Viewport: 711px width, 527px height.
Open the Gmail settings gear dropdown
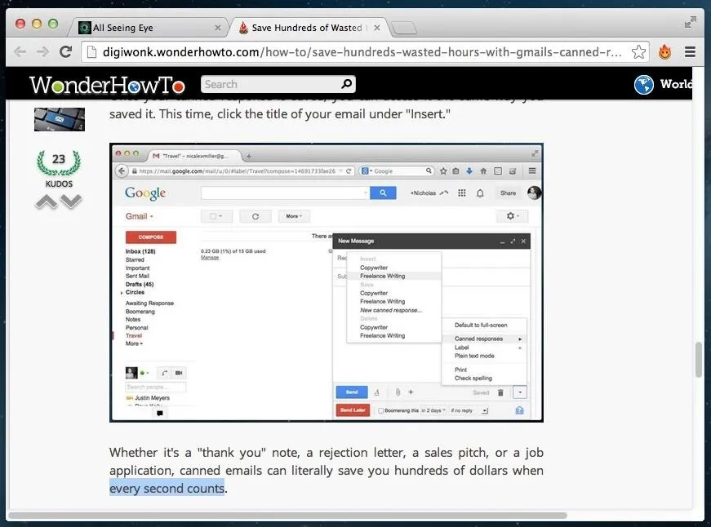click(x=513, y=216)
